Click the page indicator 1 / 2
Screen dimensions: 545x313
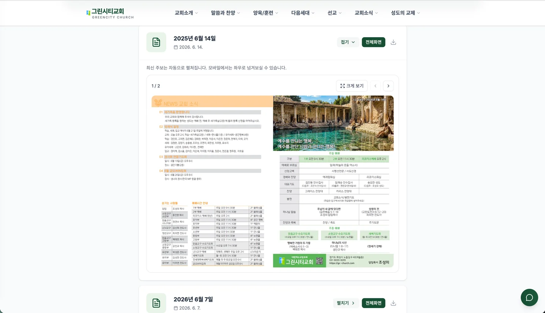[x=156, y=86]
